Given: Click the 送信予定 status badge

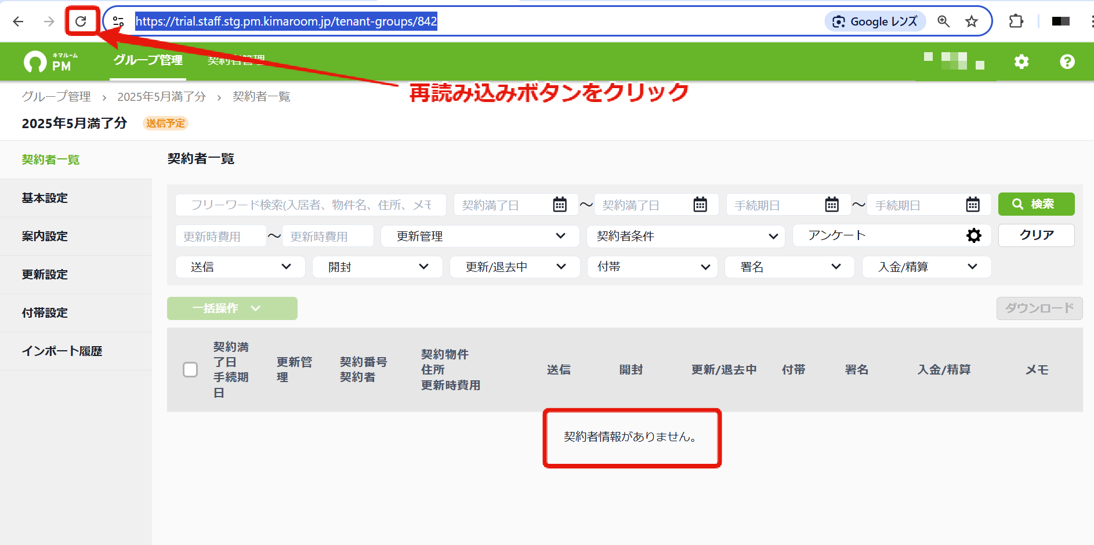Looking at the screenshot, I should click(165, 123).
